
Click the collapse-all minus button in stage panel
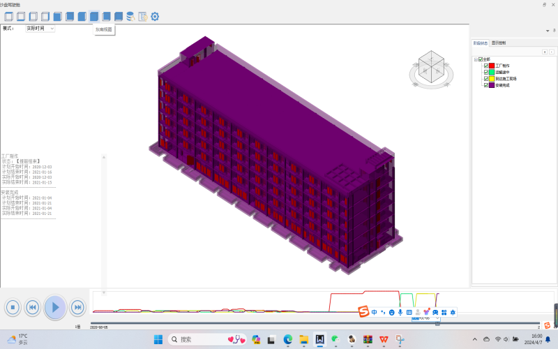pyautogui.click(x=552, y=52)
